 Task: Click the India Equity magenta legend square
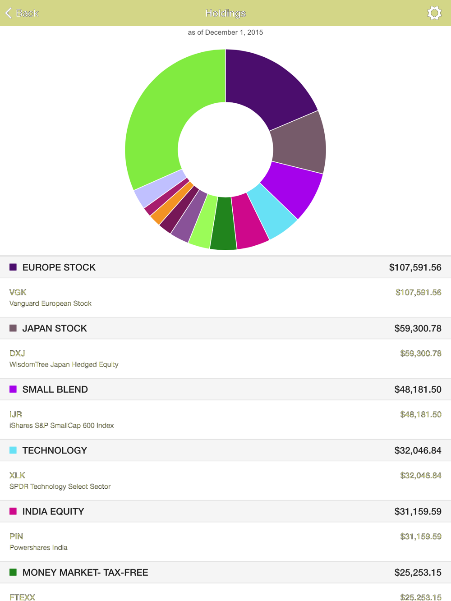pos(13,511)
